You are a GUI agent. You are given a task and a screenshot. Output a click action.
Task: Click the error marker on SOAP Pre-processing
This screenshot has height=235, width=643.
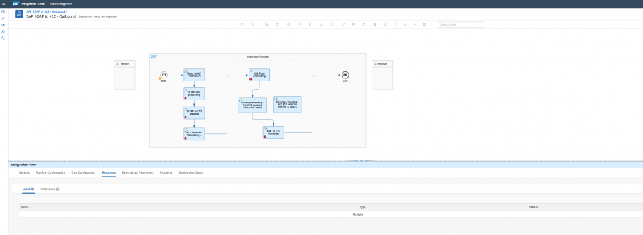click(185, 98)
